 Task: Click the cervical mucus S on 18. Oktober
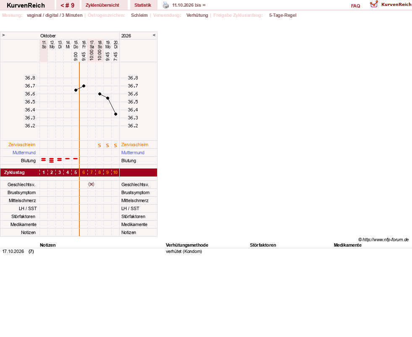click(x=99, y=145)
